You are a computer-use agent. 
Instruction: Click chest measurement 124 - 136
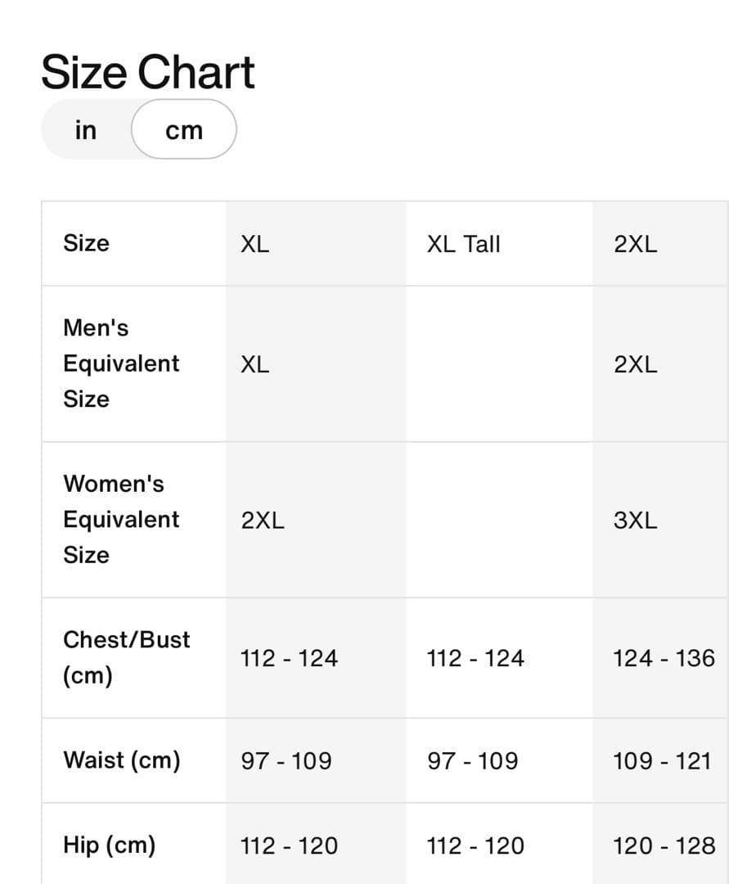(x=664, y=658)
